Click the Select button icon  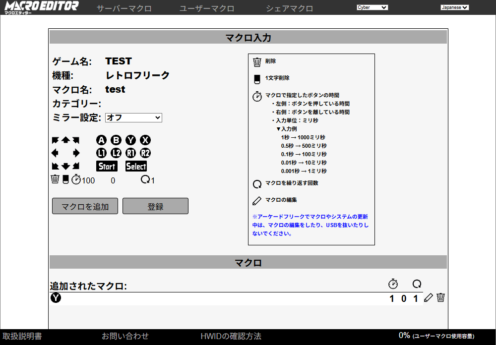tap(136, 166)
